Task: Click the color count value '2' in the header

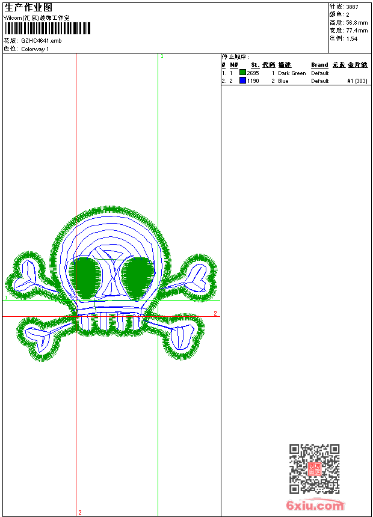Action: (348, 15)
